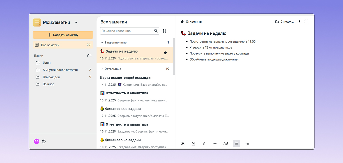This screenshot has height=163, width=343.
Task: Select the Список дел folder
Action: pyautogui.click(x=51, y=77)
